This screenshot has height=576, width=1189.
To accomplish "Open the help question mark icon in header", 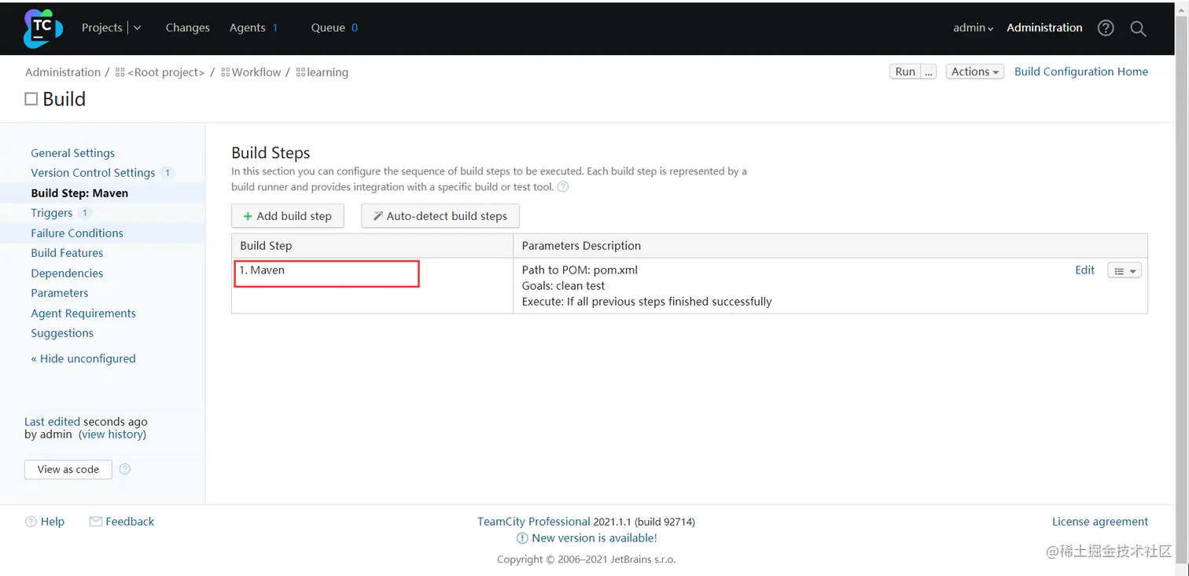I will click(x=1106, y=28).
